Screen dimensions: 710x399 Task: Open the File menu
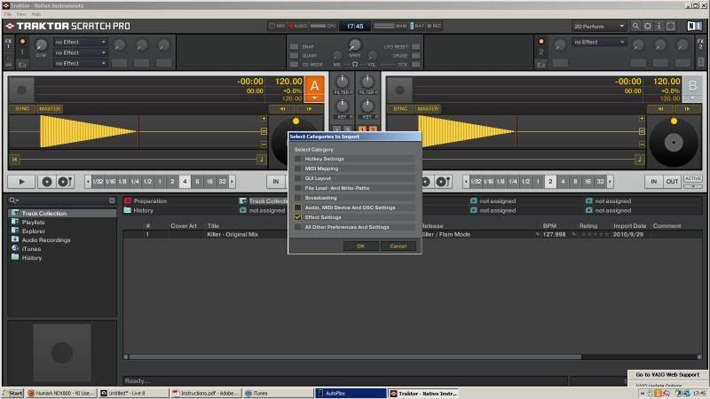(8, 14)
